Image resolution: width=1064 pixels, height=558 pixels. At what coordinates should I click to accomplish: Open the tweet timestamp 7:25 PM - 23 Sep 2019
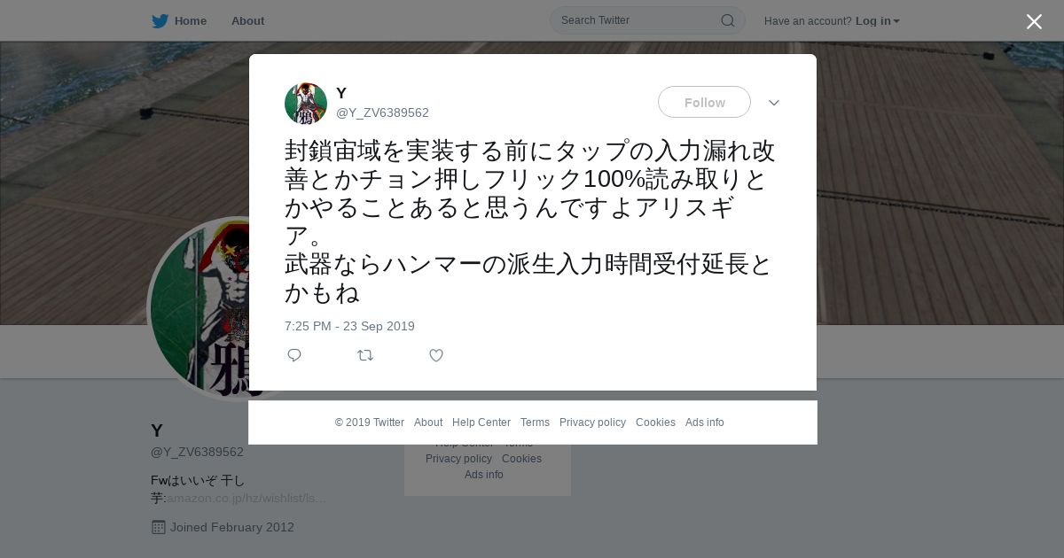tap(349, 326)
